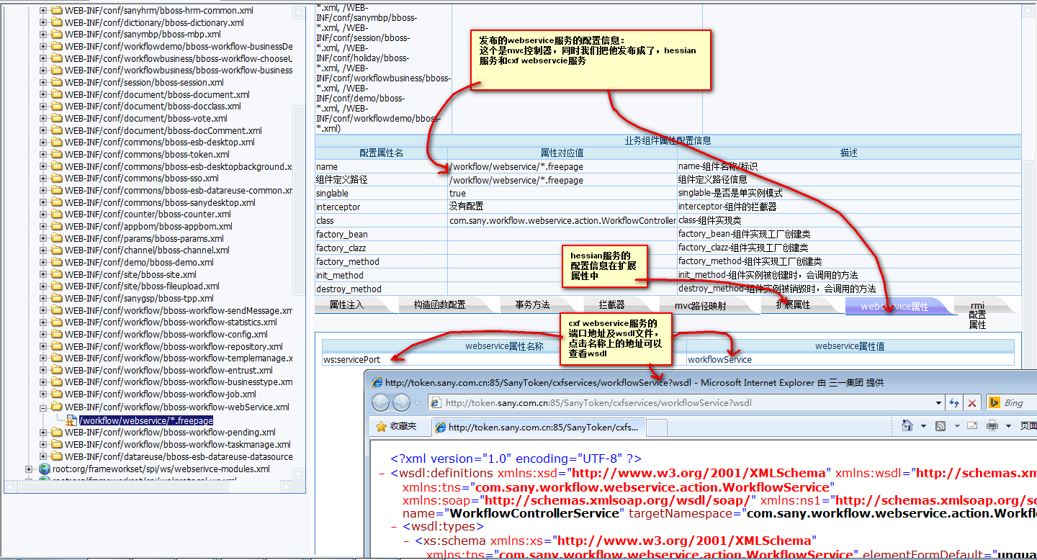Screen dimensions: 1037x560
Task: Click the IE address bar URL field
Action: 688,403
